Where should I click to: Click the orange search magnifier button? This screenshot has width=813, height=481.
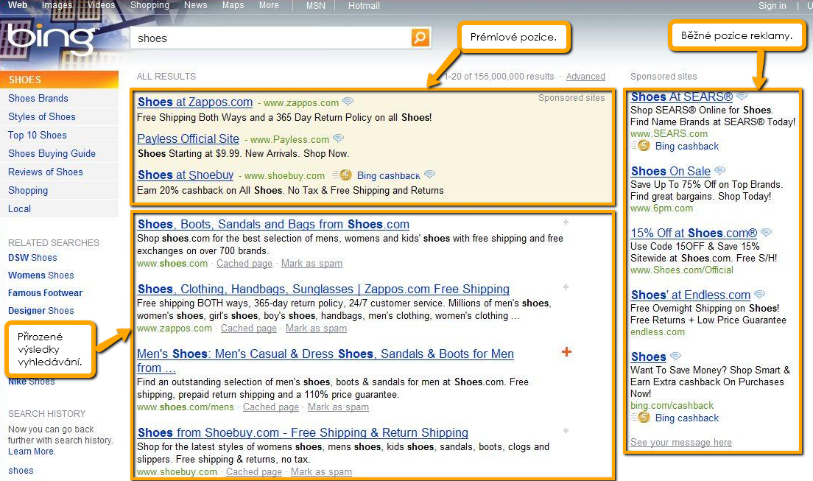coord(420,38)
